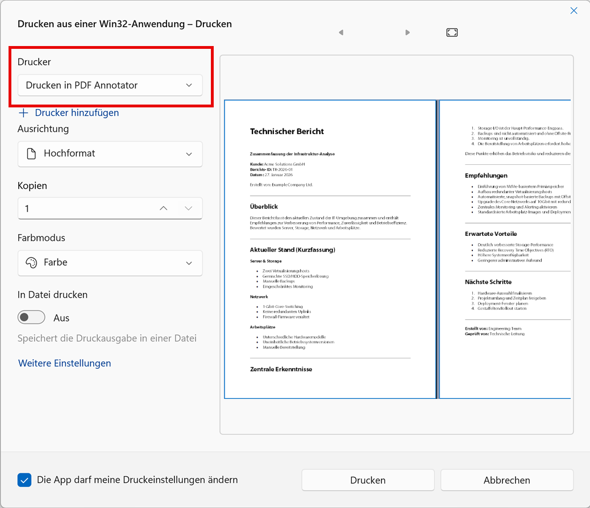Open Weitere Einstellungen

[x=64, y=363]
